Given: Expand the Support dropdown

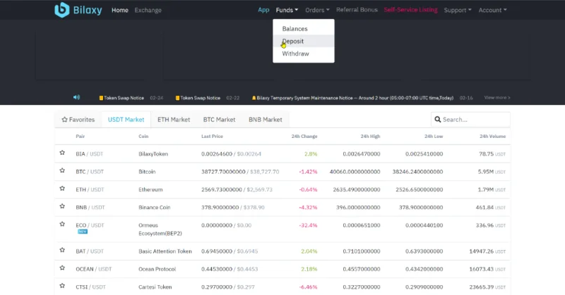Looking at the screenshot, I should tap(458, 10).
